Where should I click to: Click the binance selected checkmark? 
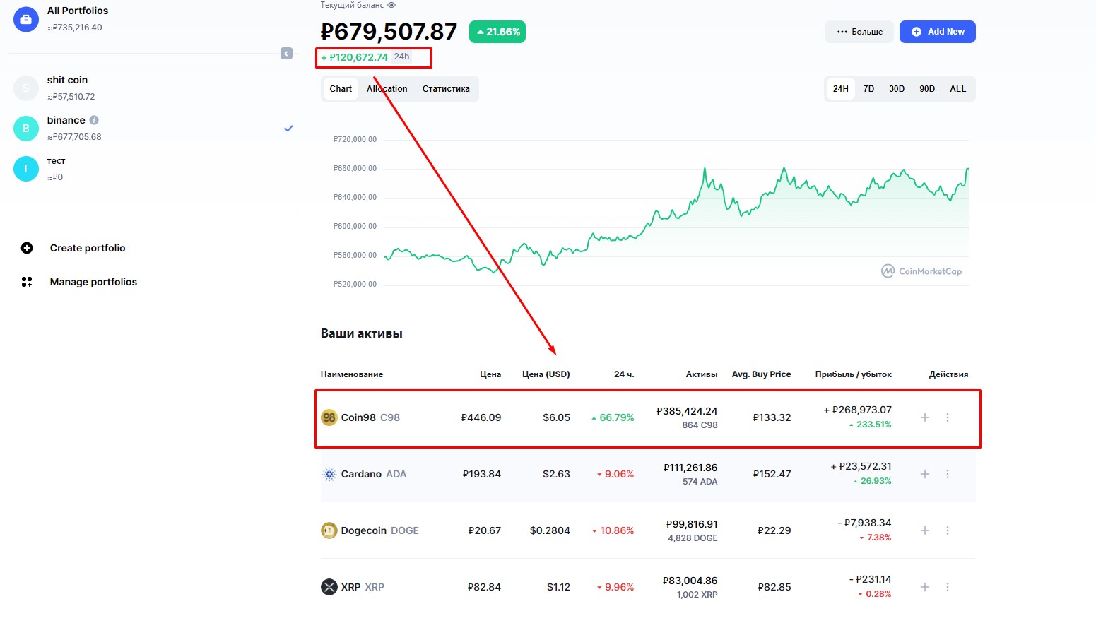(x=288, y=129)
